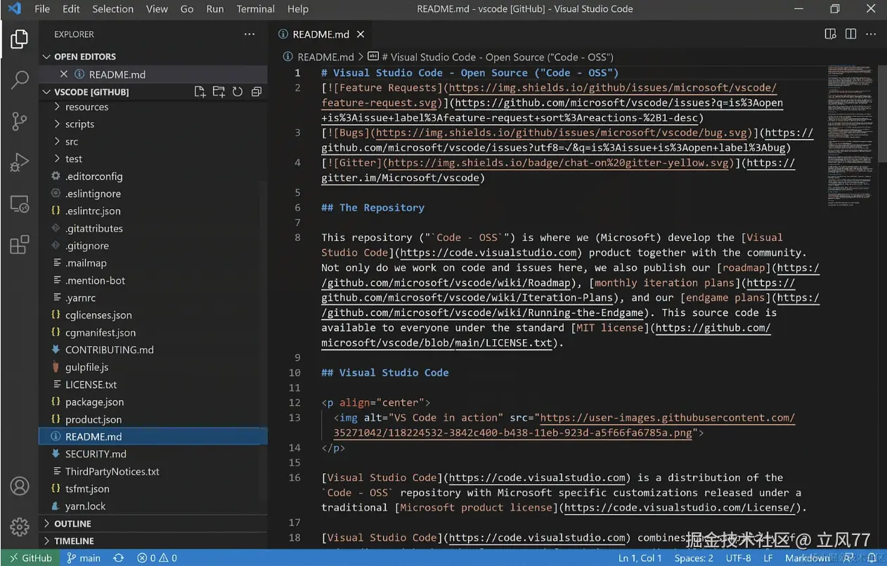The height and width of the screenshot is (566, 887).
Task: Click the New File icon in explorer header
Action: [x=200, y=92]
